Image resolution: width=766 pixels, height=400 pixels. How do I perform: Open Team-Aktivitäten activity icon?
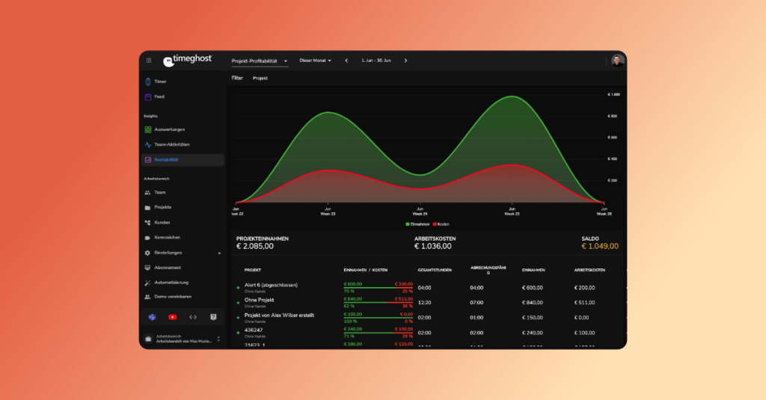click(x=148, y=144)
